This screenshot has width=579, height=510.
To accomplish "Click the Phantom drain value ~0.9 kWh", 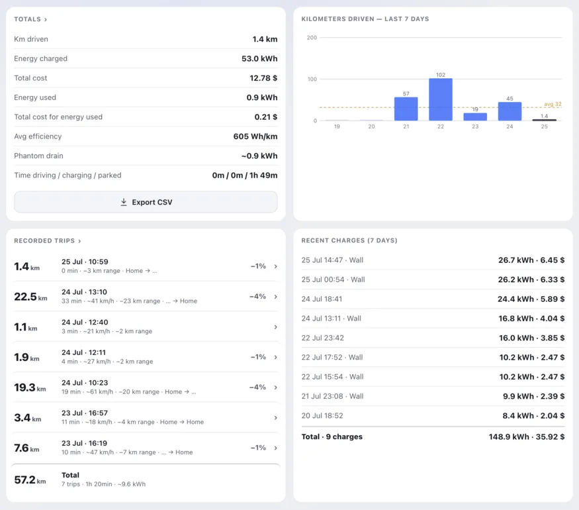I will pos(259,156).
